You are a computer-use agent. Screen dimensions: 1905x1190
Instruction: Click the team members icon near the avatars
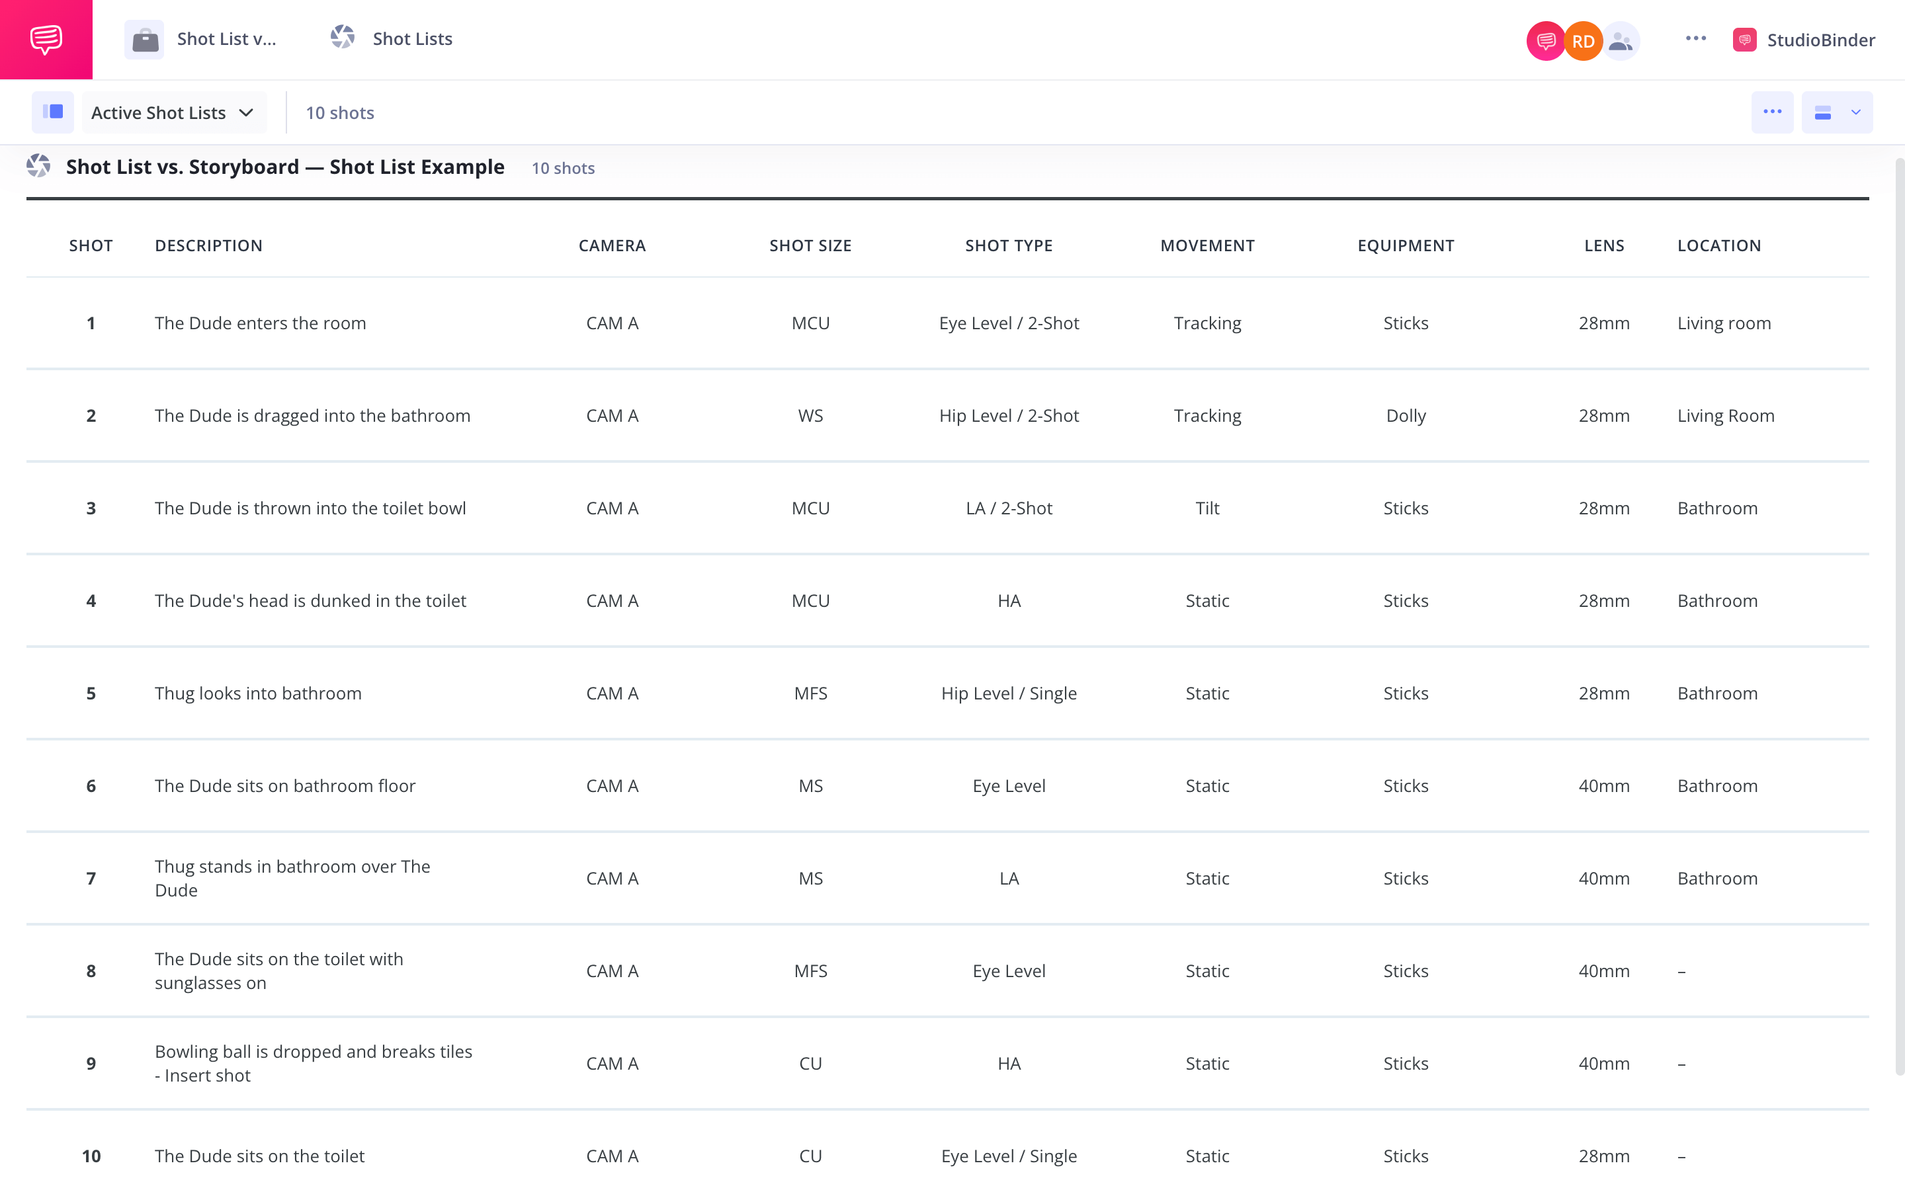click(1621, 40)
